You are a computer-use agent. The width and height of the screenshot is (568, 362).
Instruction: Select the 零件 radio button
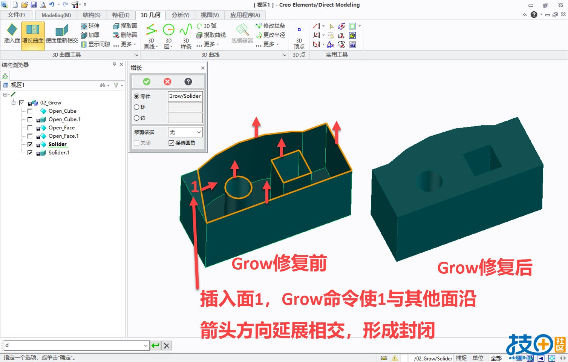click(x=136, y=96)
